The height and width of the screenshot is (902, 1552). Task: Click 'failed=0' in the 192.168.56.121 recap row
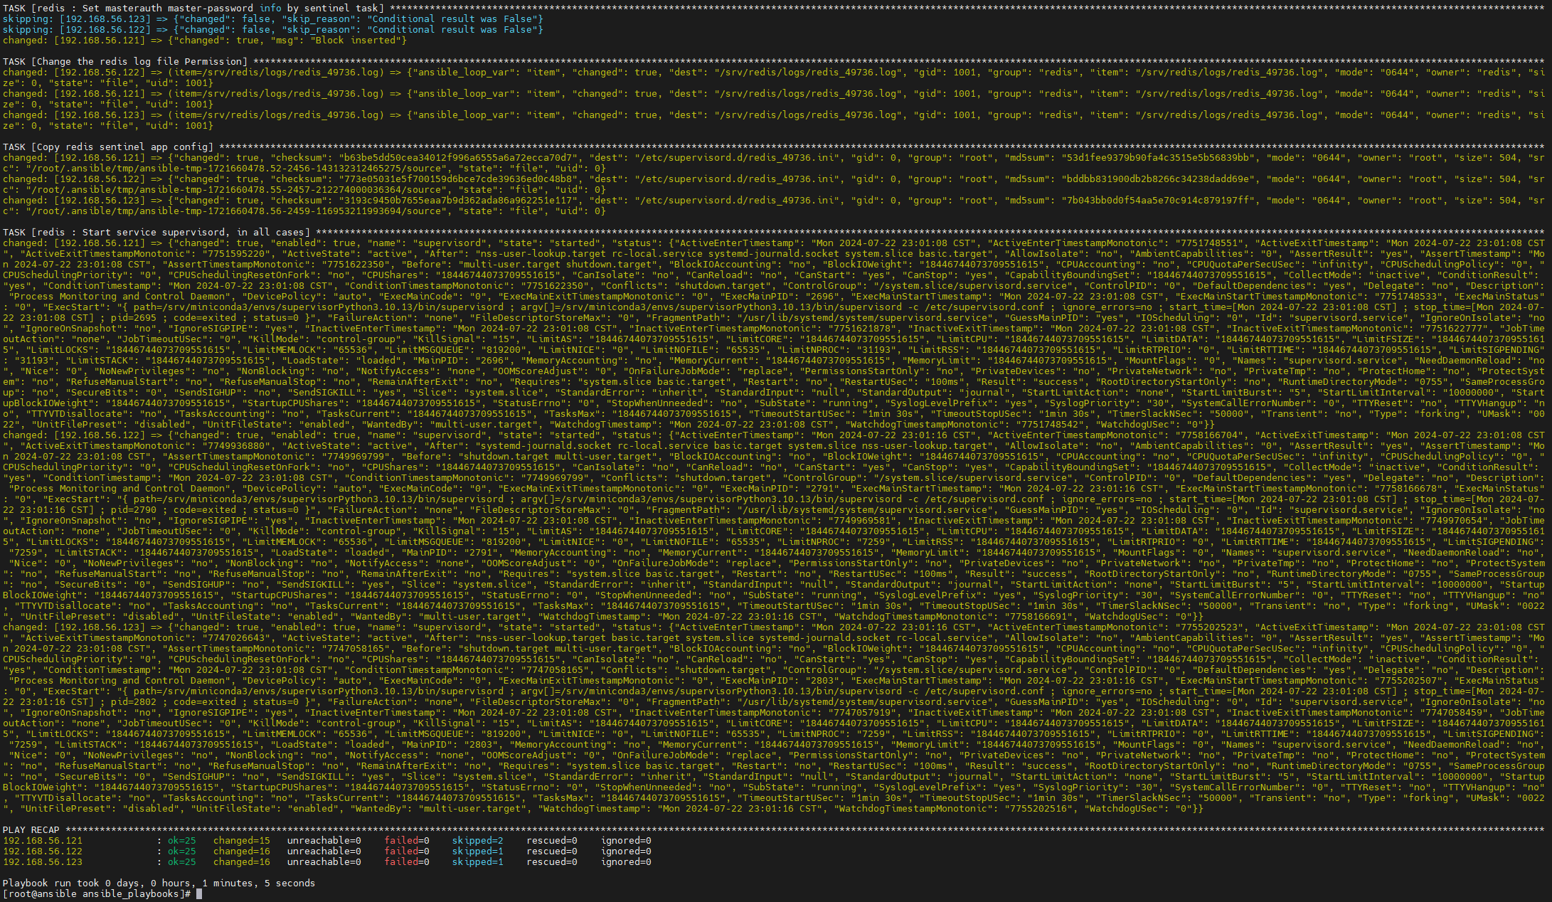tap(407, 841)
